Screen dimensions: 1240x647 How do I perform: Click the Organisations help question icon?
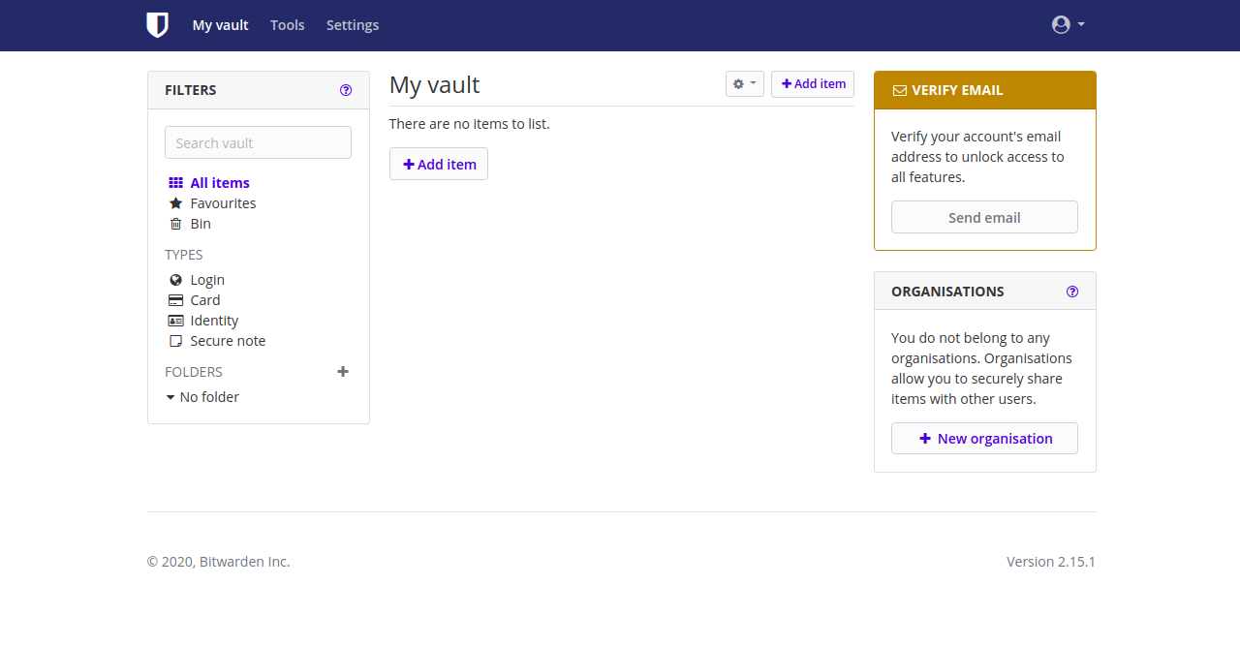(1072, 292)
